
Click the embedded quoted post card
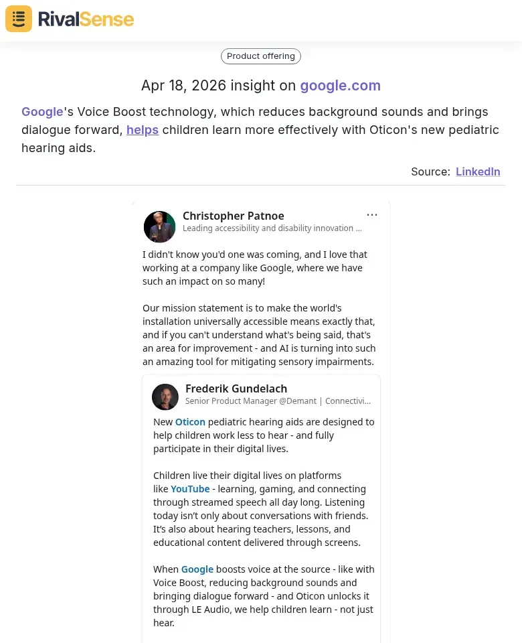261,509
